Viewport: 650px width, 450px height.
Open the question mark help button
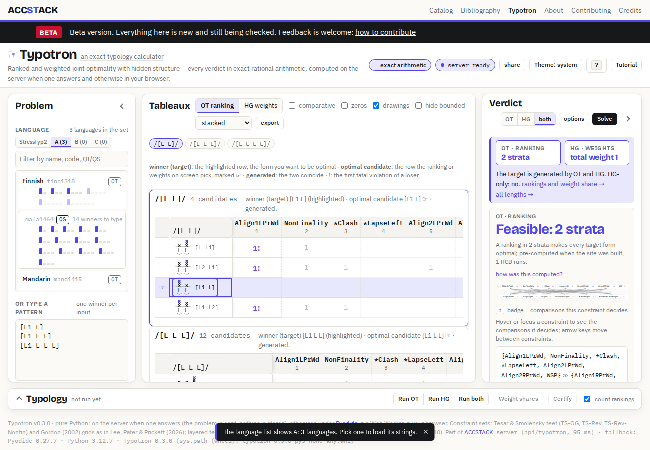tap(596, 65)
